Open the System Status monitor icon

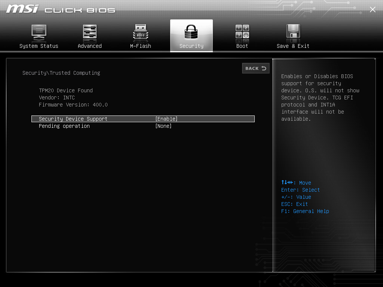click(x=39, y=33)
